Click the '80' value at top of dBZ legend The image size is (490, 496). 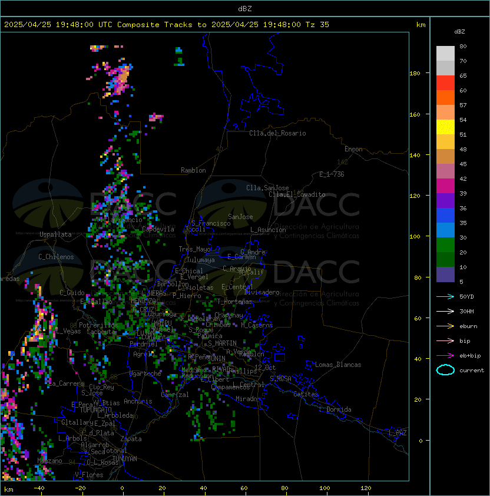coord(463,46)
